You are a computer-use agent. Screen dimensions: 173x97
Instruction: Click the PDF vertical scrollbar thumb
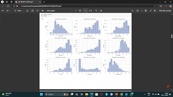172,36
